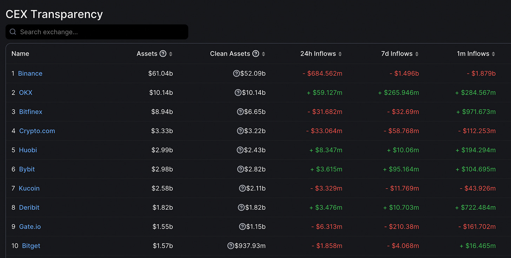Select Deribit 24h inflow + $3.476m
This screenshot has width=511, height=258.
[326, 208]
